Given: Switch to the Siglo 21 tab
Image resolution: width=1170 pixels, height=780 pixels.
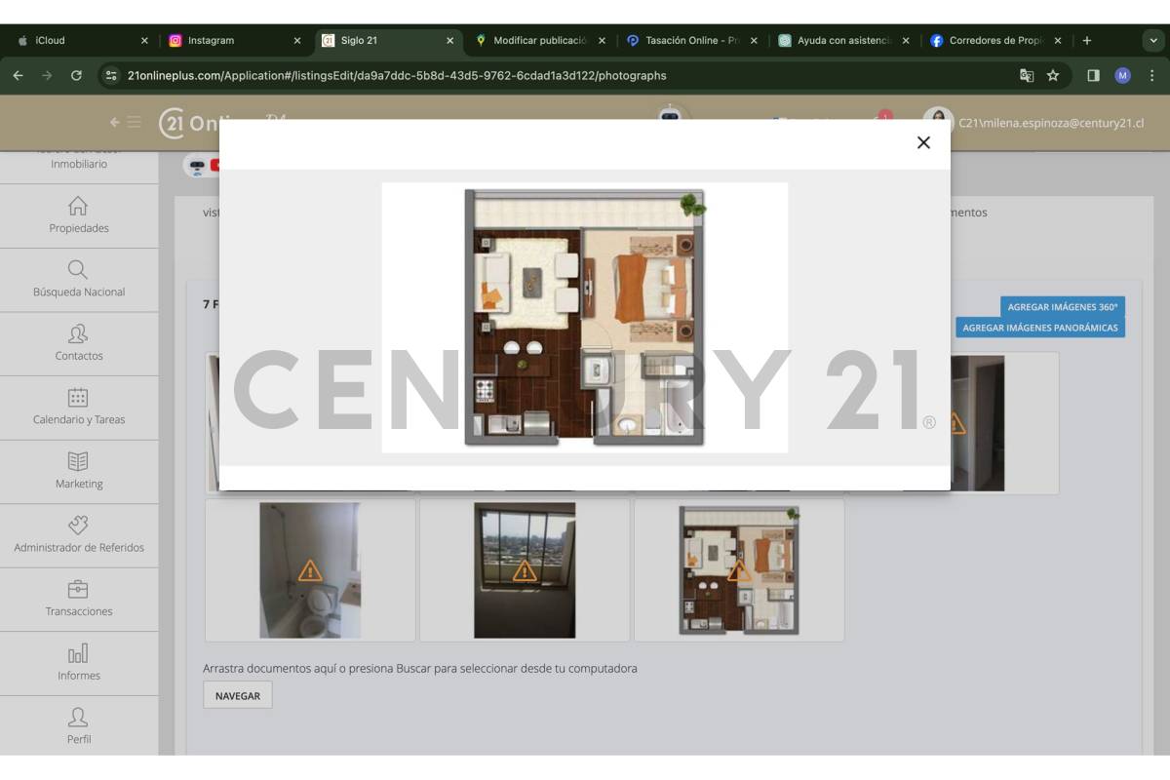Looking at the screenshot, I should pyautogui.click(x=387, y=41).
